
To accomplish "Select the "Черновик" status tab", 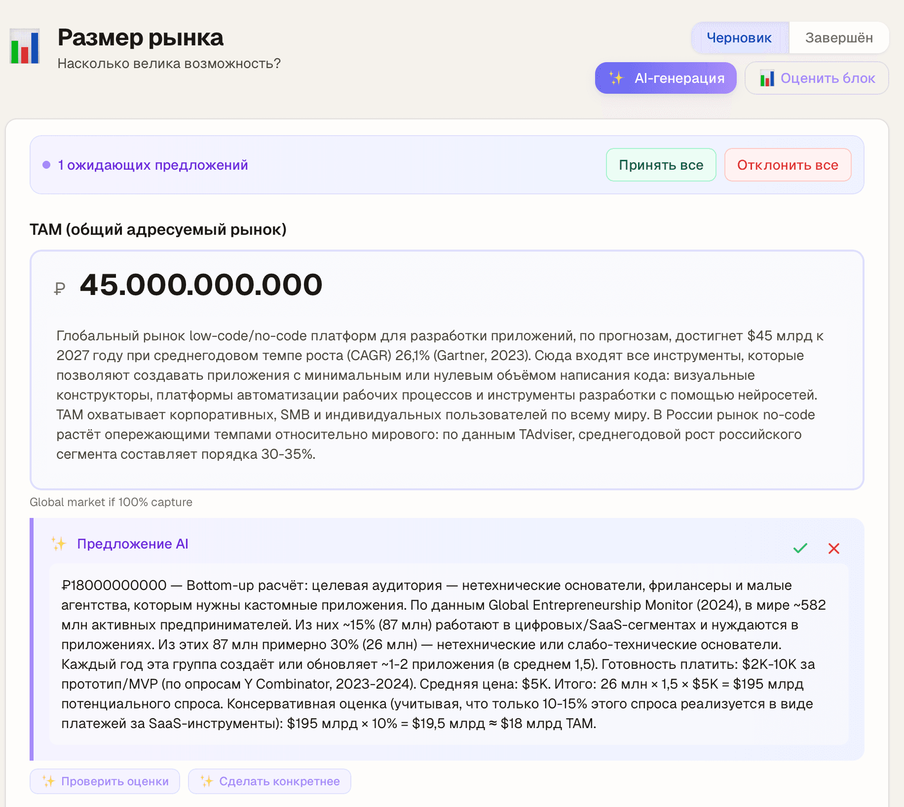I will tap(738, 37).
